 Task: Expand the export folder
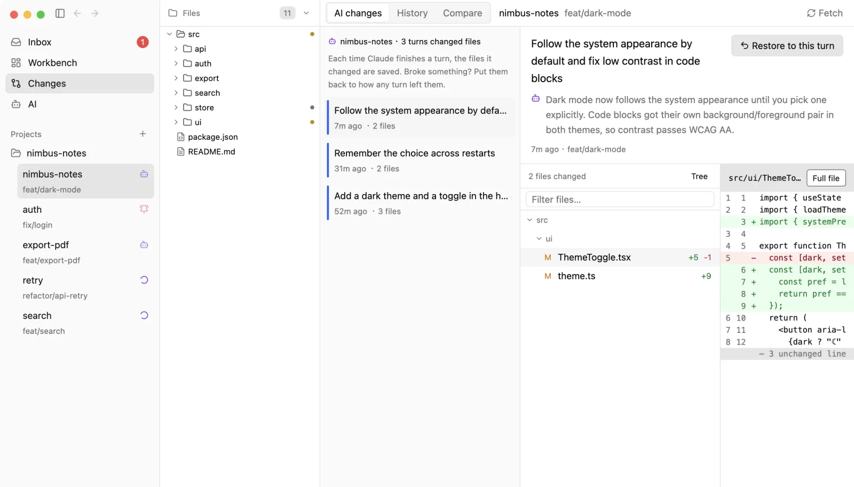(x=176, y=78)
